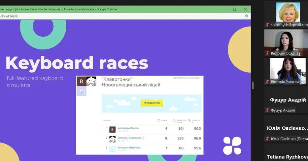308x161 pixels.
Task: Open Катерина Лабунець profile link
Action: [x=129, y=147]
